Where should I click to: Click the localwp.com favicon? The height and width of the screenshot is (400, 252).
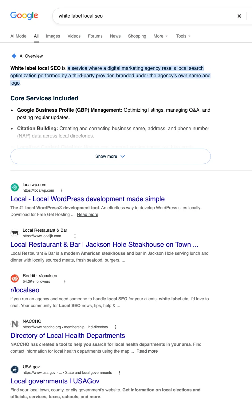(x=15, y=187)
